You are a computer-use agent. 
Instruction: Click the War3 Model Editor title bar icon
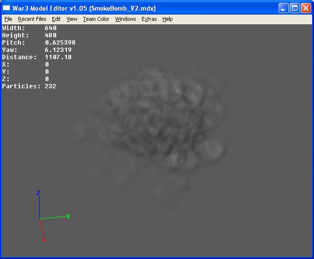(x=6, y=8)
